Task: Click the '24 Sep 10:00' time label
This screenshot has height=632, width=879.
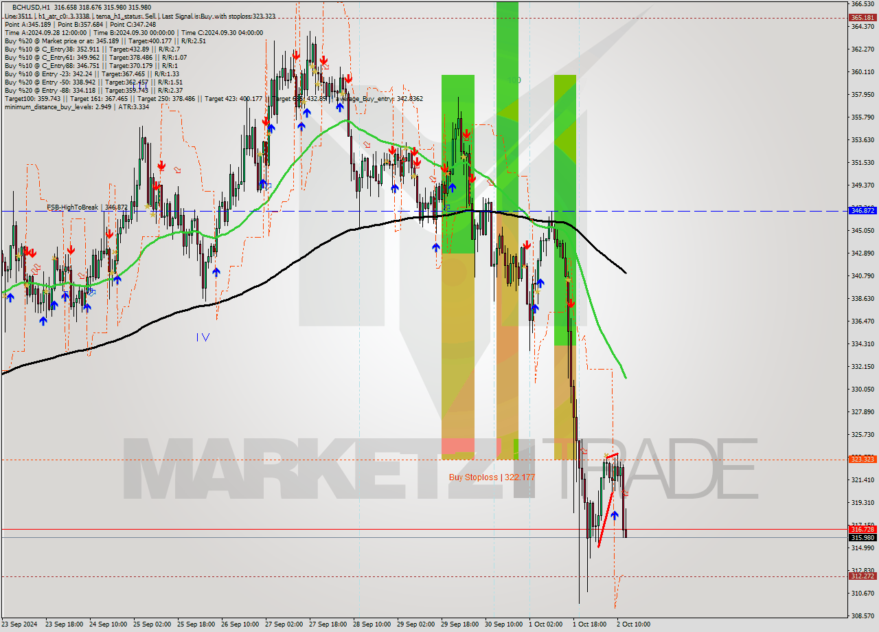Action: click(108, 624)
